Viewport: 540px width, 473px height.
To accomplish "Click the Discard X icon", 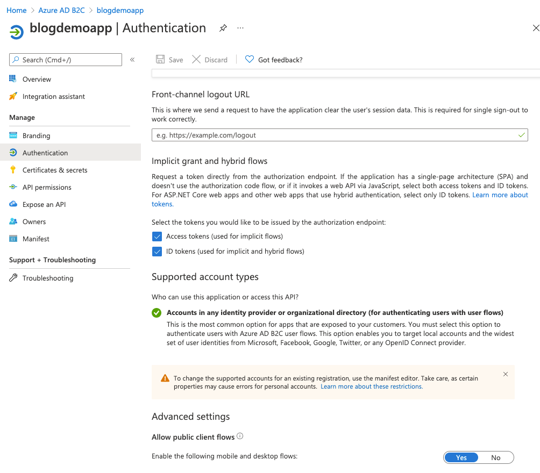I will 196,59.
